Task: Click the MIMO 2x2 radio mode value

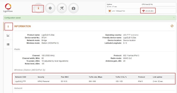Action: click(x=127, y=58)
